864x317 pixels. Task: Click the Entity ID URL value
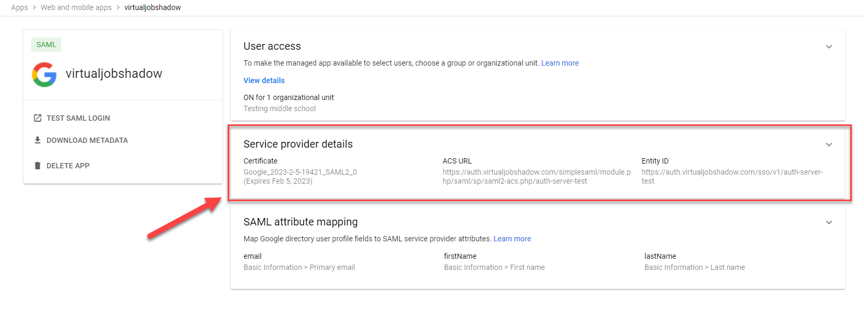(732, 176)
